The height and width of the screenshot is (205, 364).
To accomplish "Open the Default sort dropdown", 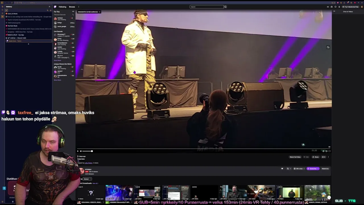I will [87, 179].
